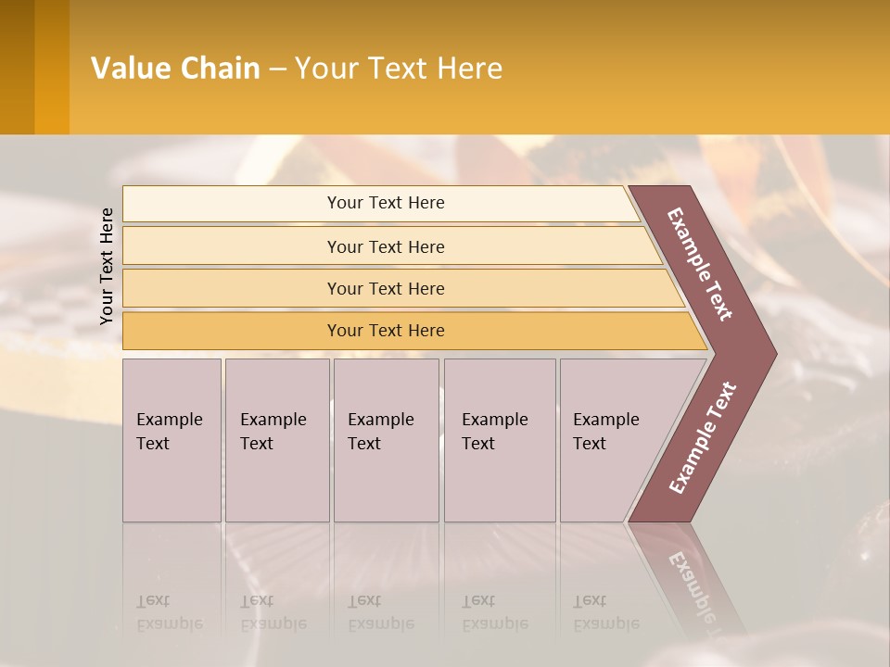Viewport: 890px width, 667px height.
Task: Click the lower arm of the chevron arrow
Action: pyautogui.click(x=702, y=438)
